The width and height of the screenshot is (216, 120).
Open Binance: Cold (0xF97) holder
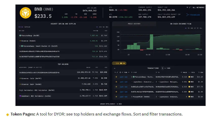point(31,78)
